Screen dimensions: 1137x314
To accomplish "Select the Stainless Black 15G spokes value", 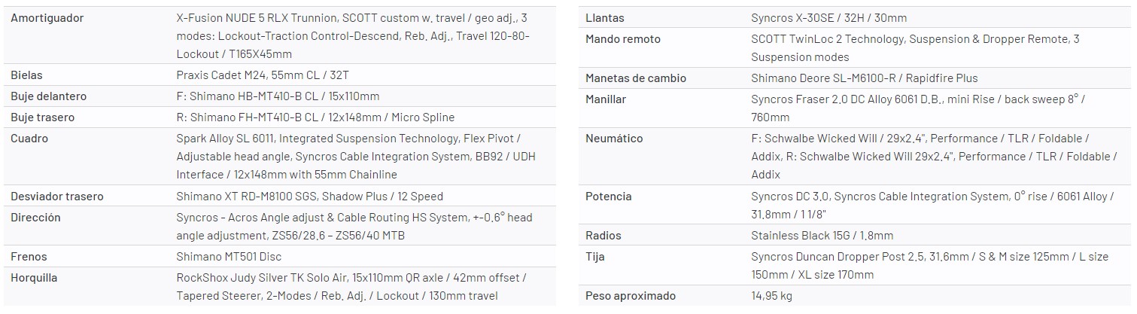I will click(822, 236).
